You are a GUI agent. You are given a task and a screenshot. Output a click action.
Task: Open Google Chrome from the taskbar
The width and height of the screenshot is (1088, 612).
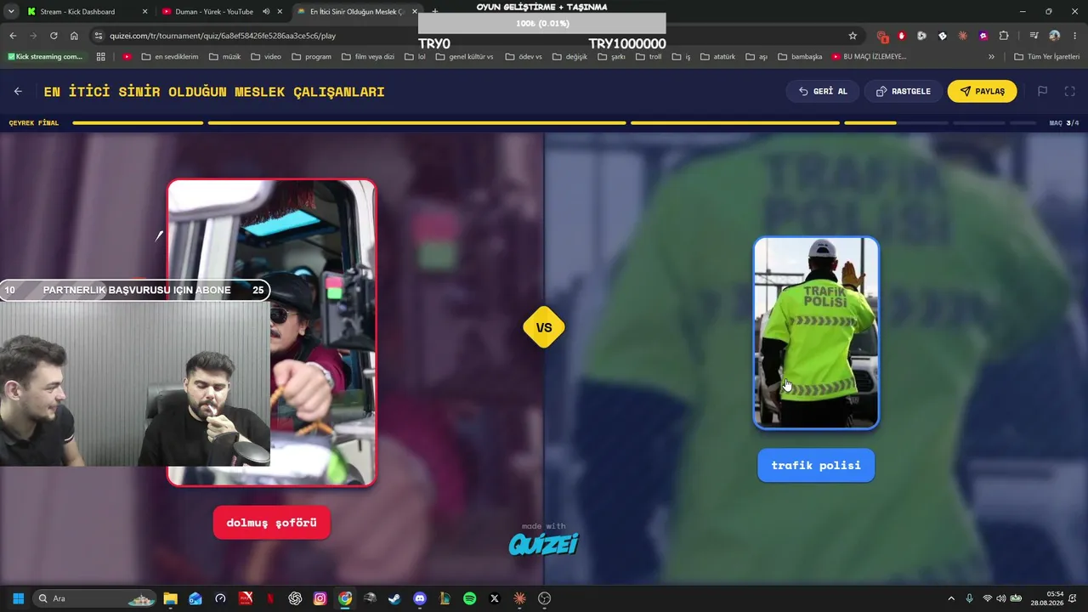tap(345, 598)
